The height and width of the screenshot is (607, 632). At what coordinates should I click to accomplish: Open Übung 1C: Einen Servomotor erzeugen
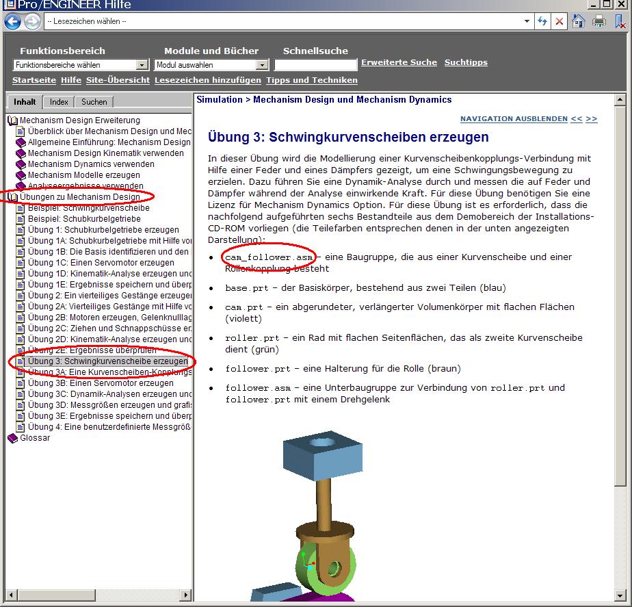(101, 262)
